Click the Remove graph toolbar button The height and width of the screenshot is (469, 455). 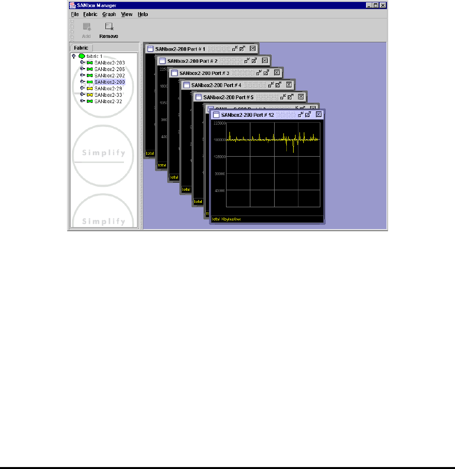click(108, 30)
